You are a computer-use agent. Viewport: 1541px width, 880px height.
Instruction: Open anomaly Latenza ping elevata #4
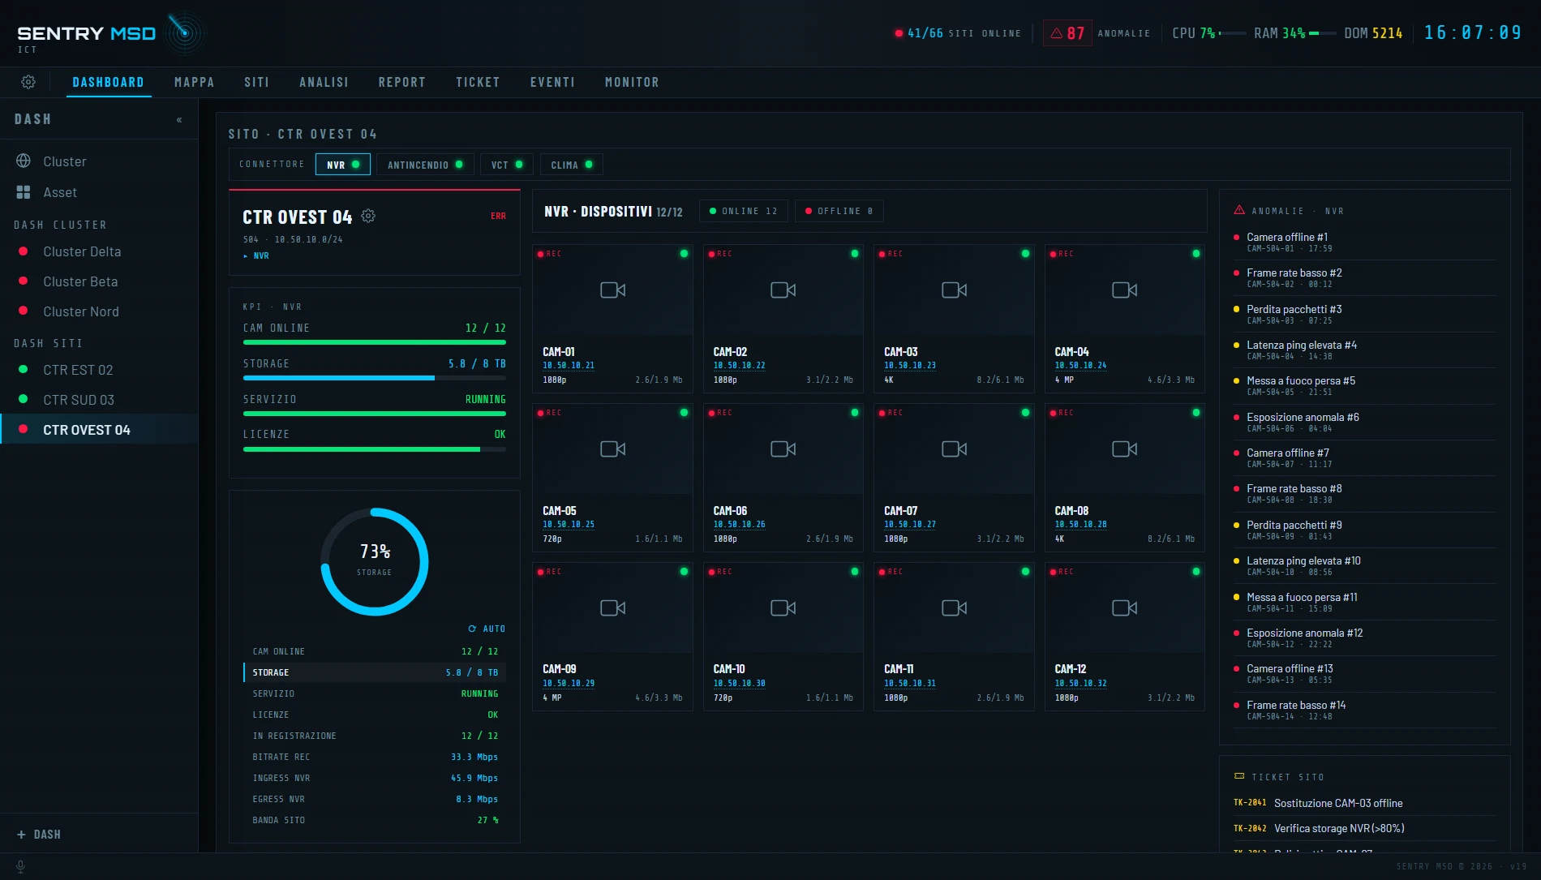(x=1364, y=350)
